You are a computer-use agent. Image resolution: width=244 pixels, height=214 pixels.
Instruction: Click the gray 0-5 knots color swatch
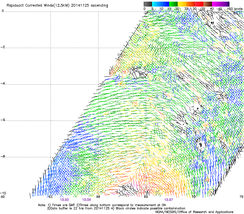[x=148, y=4]
